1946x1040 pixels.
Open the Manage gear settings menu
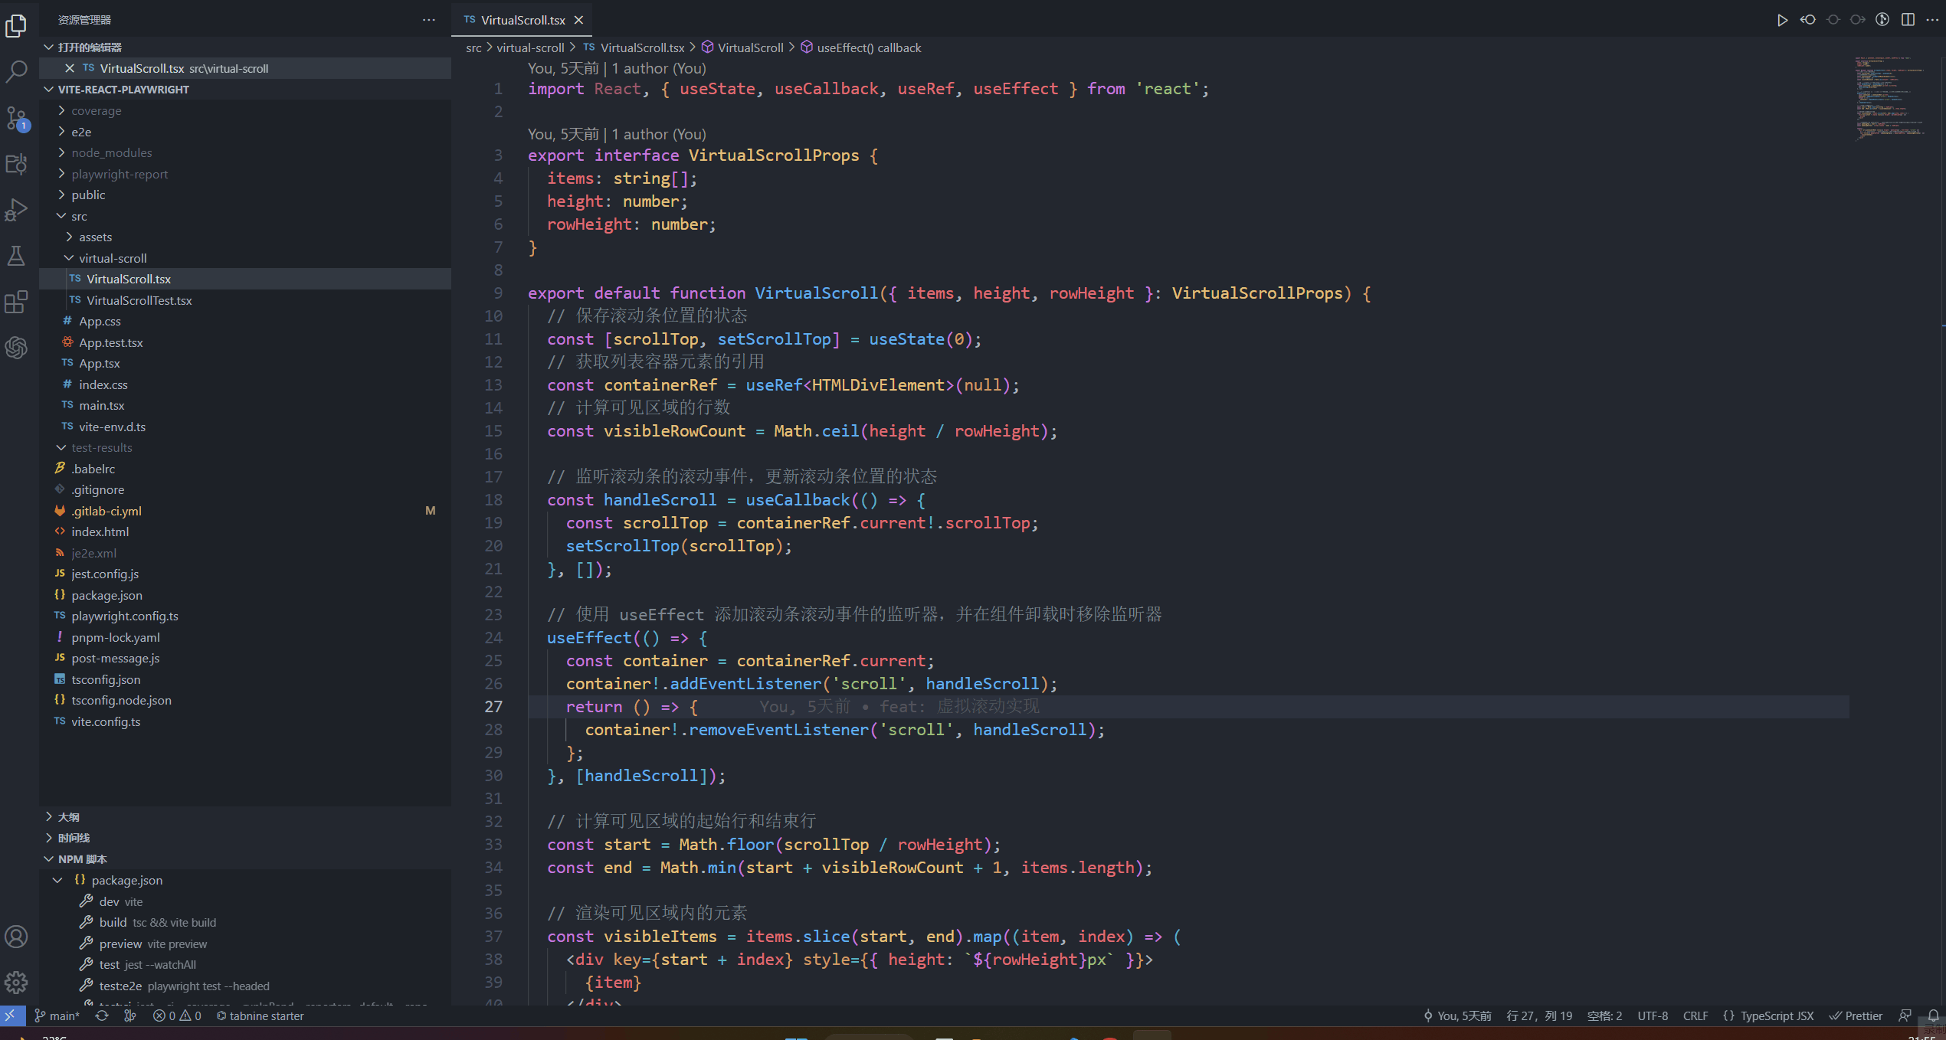16,983
